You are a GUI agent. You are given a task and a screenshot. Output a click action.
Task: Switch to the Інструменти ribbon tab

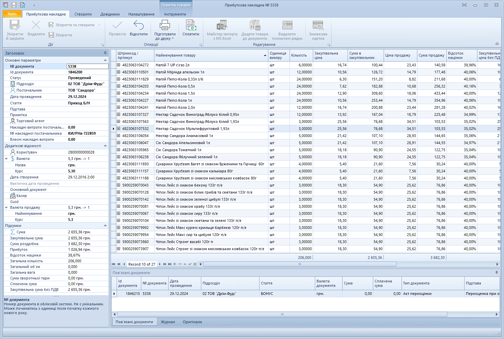pyautogui.click(x=175, y=14)
